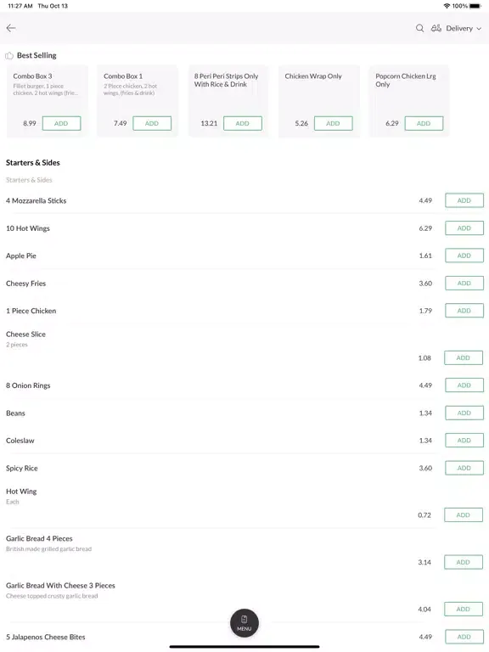Go back using the left arrow icon
This screenshot has height=652, width=489.
pos(11,28)
